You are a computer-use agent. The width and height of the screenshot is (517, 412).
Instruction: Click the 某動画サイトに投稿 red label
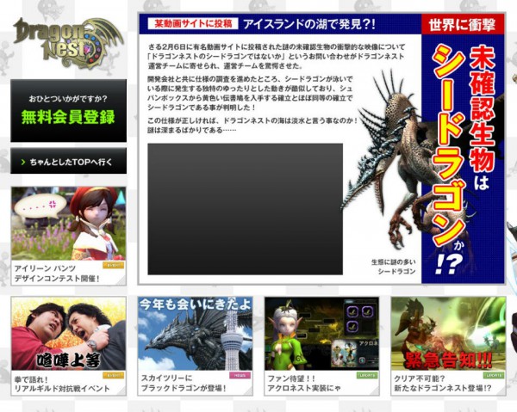click(193, 24)
